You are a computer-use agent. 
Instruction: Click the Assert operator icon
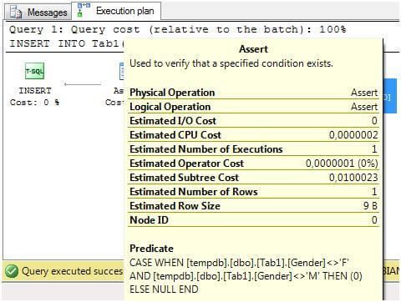pos(121,71)
